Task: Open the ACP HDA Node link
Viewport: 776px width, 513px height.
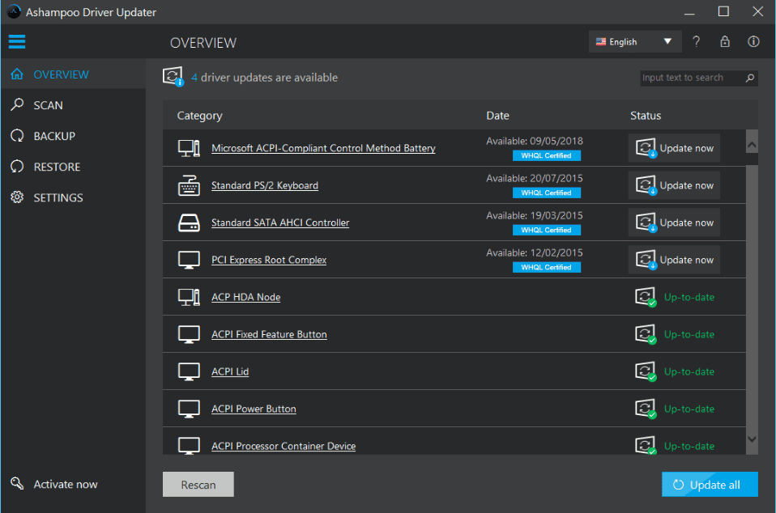Action: (x=246, y=297)
